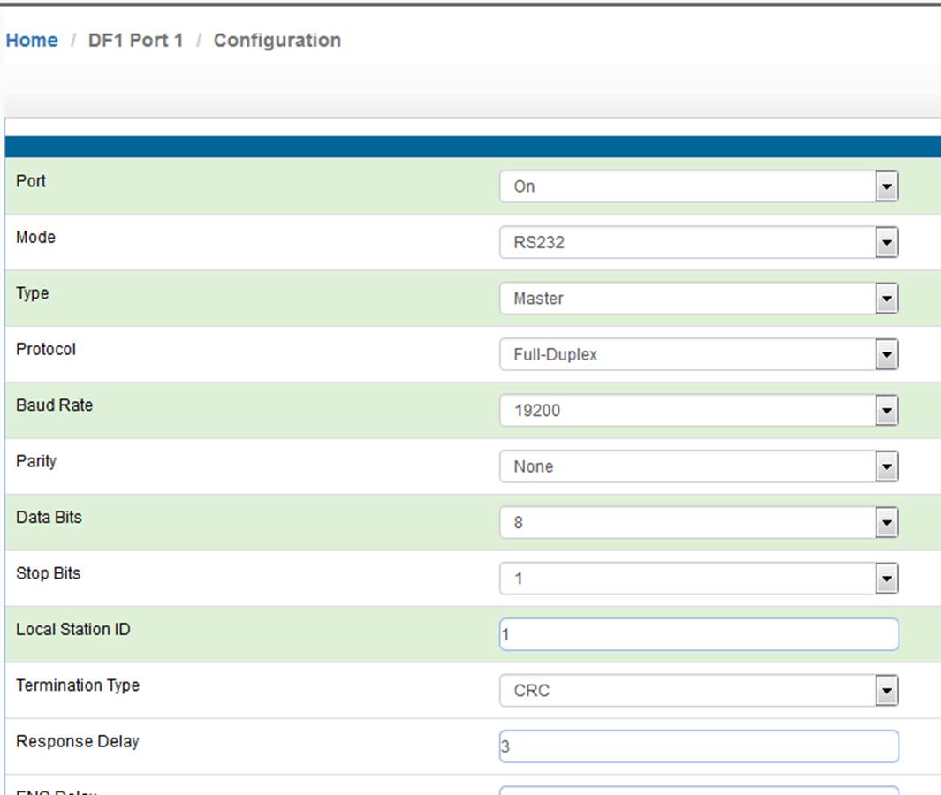941x795 pixels.
Task: Click the arrow icon on Baud Rate dropdown
Action: (886, 411)
